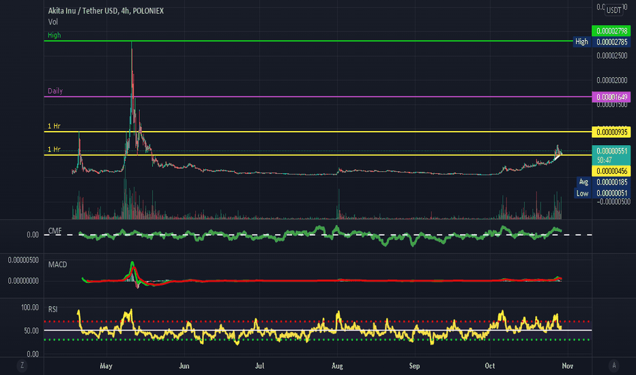Click the 100.00 RSI scale value
This screenshot has height=375, width=636.
pos(29,307)
